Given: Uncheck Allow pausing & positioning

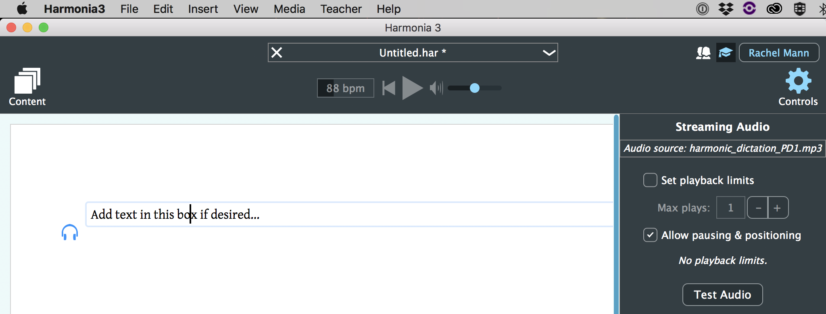Looking at the screenshot, I should coord(650,235).
